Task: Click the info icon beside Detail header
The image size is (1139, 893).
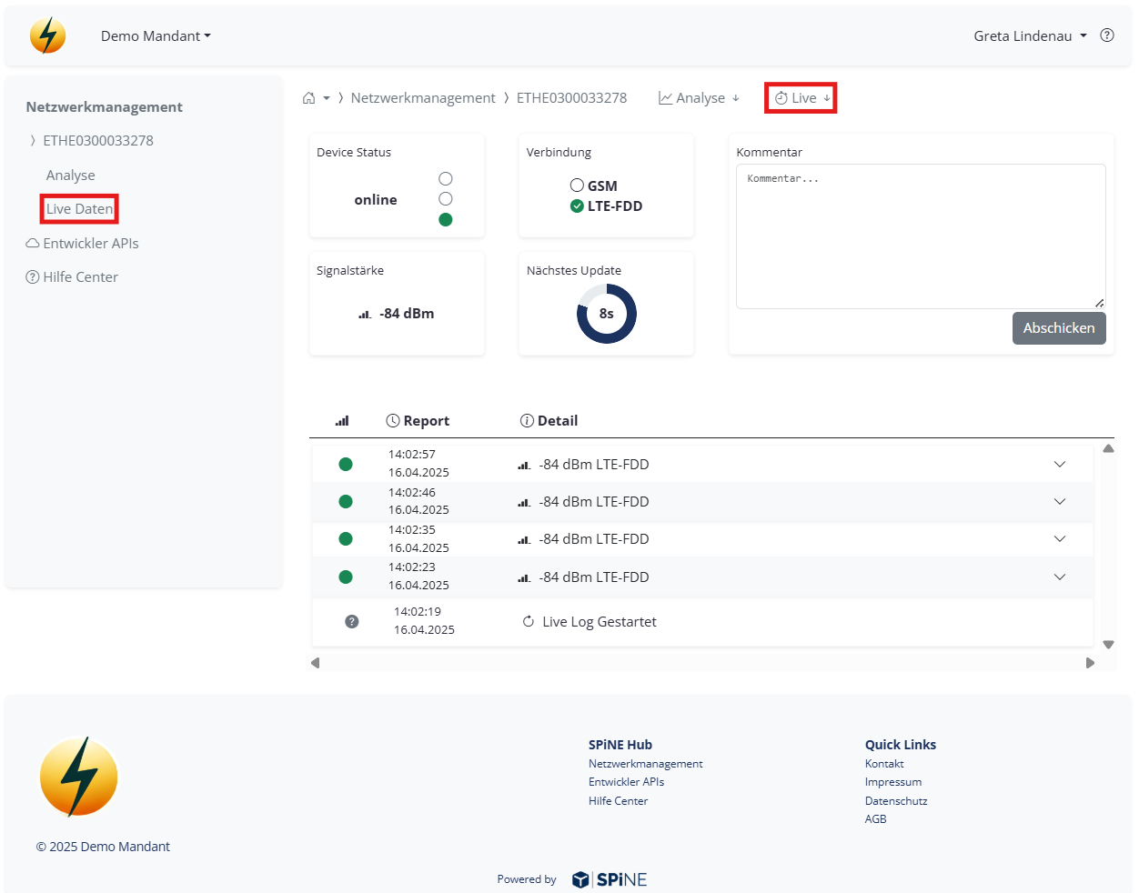Action: click(527, 421)
